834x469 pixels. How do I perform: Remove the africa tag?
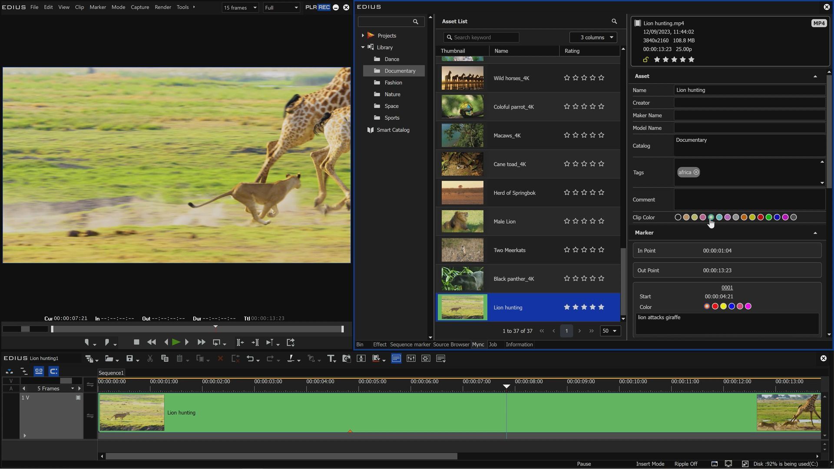click(x=696, y=172)
